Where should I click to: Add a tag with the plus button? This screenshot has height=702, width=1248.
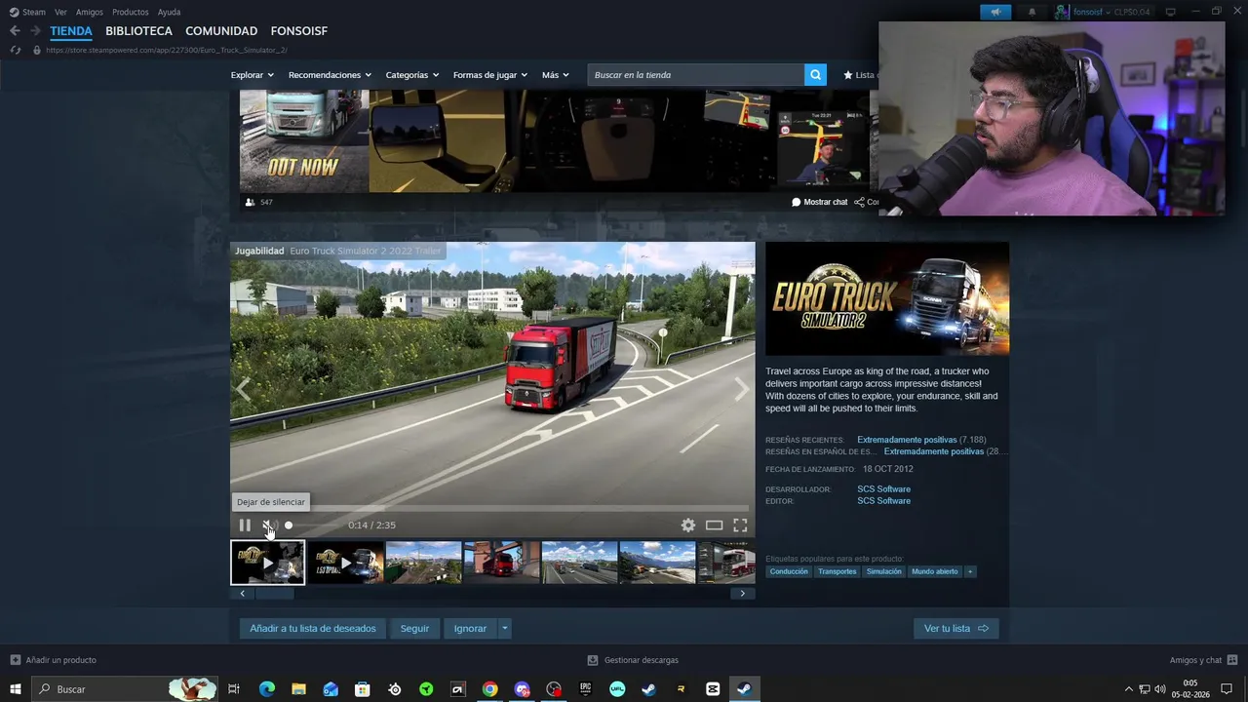969,571
